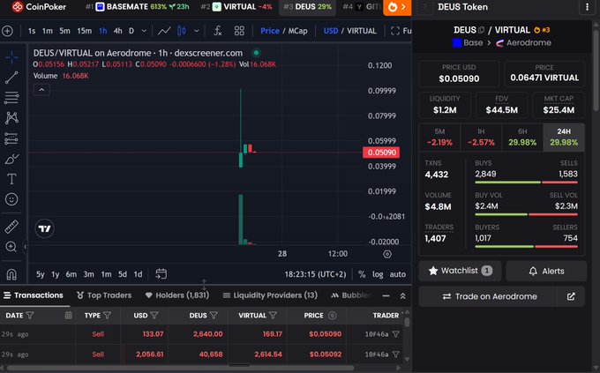This screenshot has height=373, width=600.
Task: Open the Fibonacci retracement tool group
Action: click(x=11, y=98)
